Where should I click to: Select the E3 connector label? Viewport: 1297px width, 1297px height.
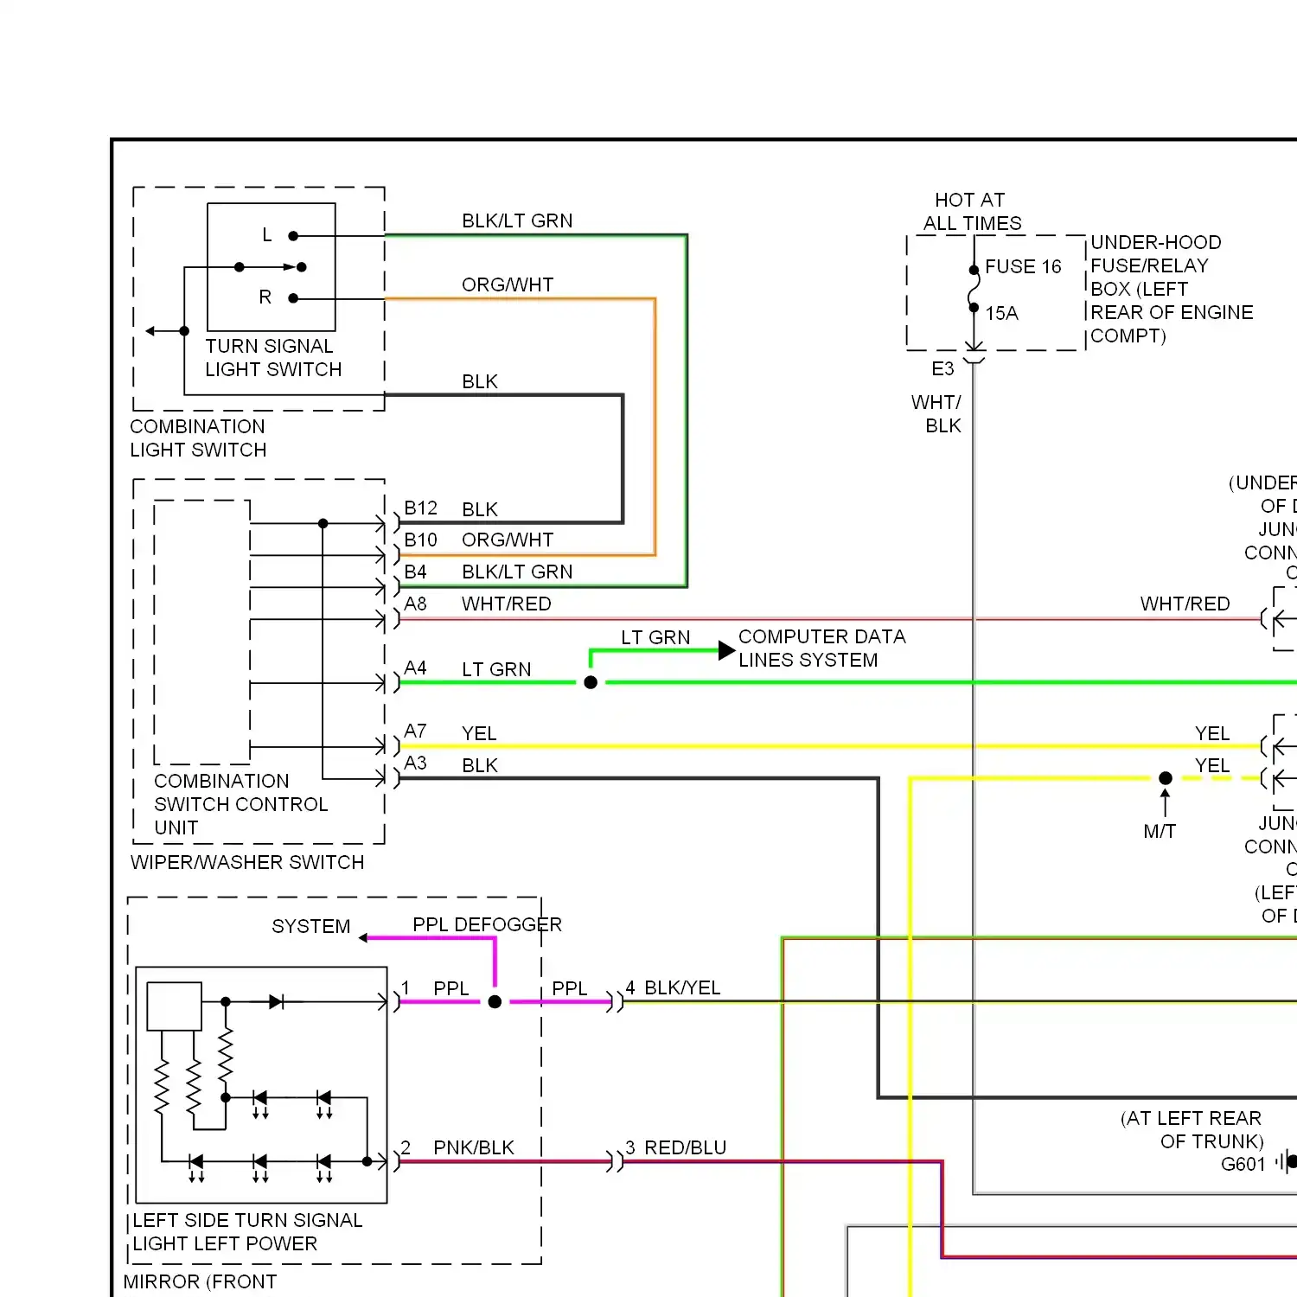tap(942, 369)
